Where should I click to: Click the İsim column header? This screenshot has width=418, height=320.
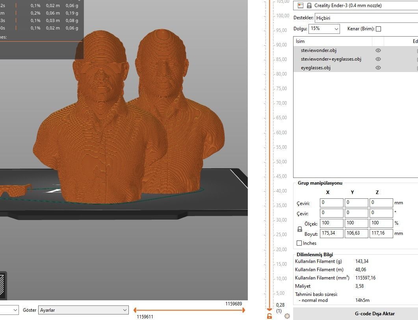(333, 41)
